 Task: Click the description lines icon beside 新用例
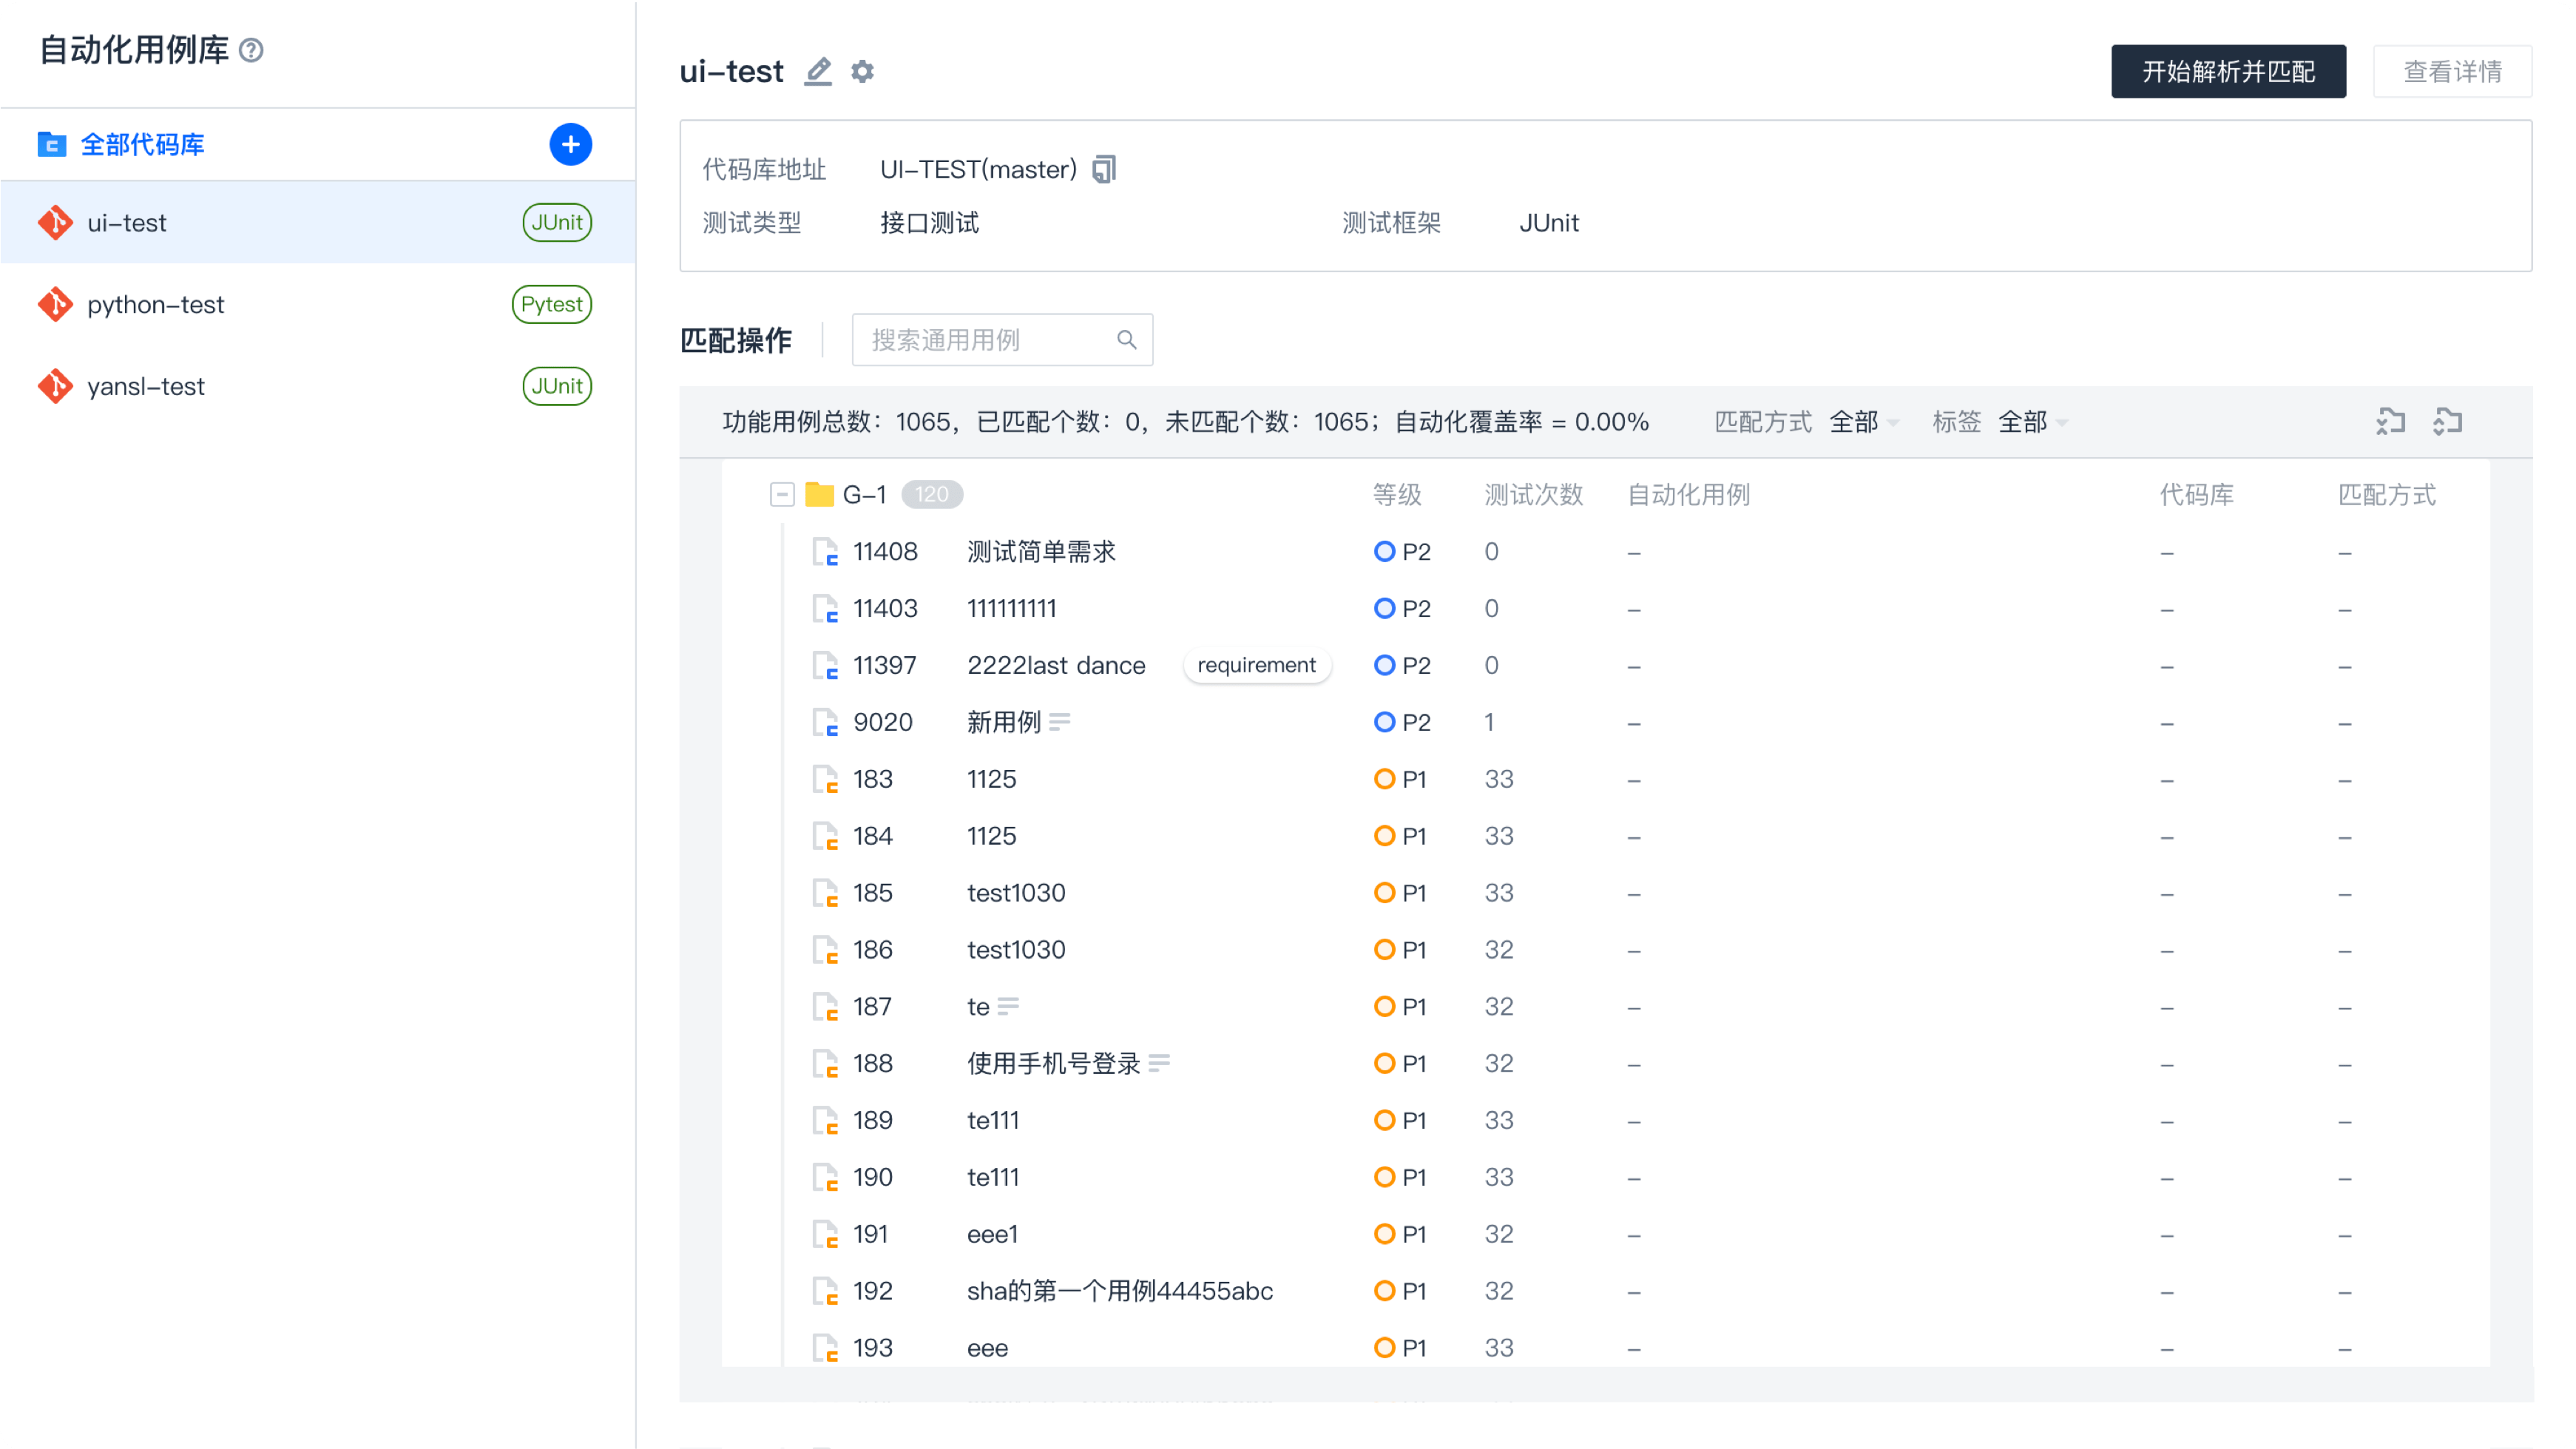(x=1060, y=721)
